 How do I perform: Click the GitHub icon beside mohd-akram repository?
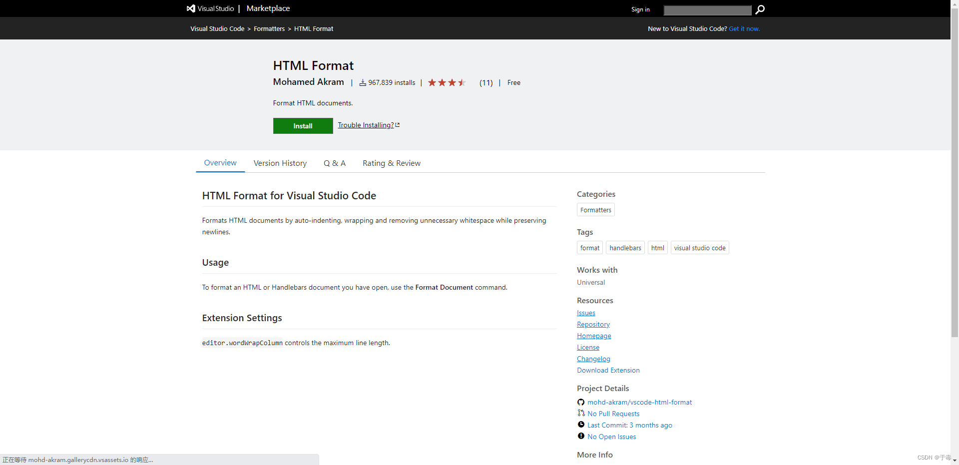581,402
